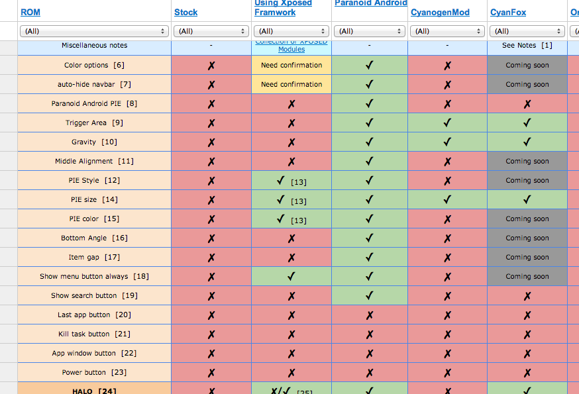The width and height of the screenshot is (579, 394).
Task: Click CyanFox cross mark in Power button row
Action: (x=527, y=373)
